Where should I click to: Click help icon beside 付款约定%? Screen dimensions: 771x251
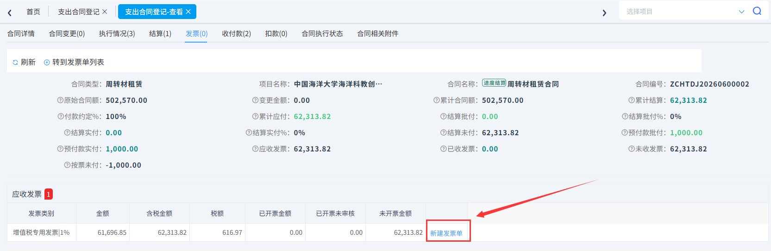[x=61, y=117]
